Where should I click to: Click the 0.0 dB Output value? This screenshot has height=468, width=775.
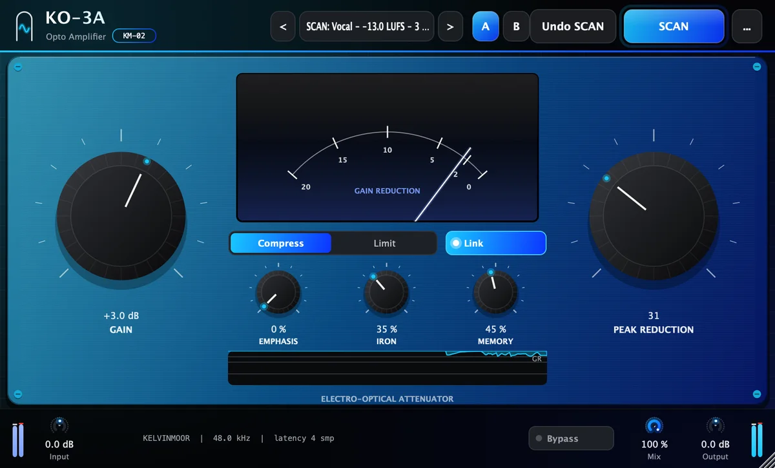click(x=716, y=444)
